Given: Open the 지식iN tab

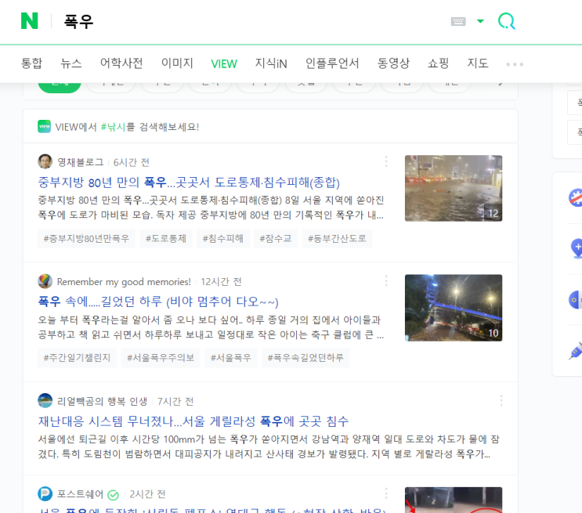Looking at the screenshot, I should (271, 63).
